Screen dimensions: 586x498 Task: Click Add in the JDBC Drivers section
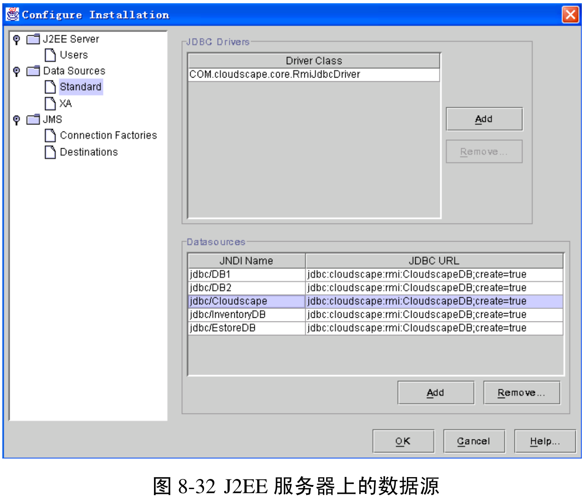484,118
